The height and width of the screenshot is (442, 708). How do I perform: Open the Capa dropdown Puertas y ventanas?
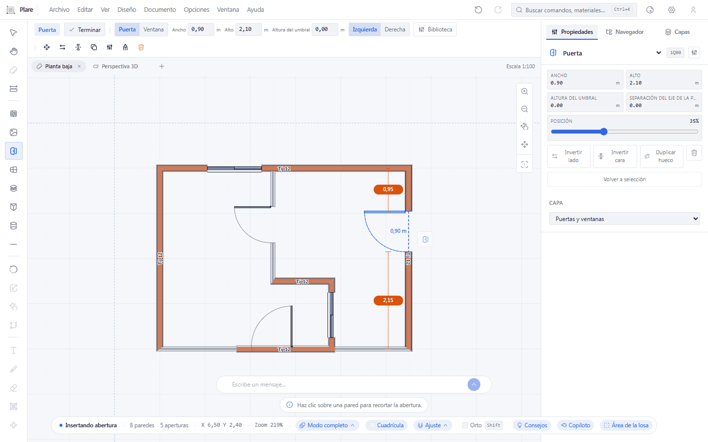click(624, 219)
